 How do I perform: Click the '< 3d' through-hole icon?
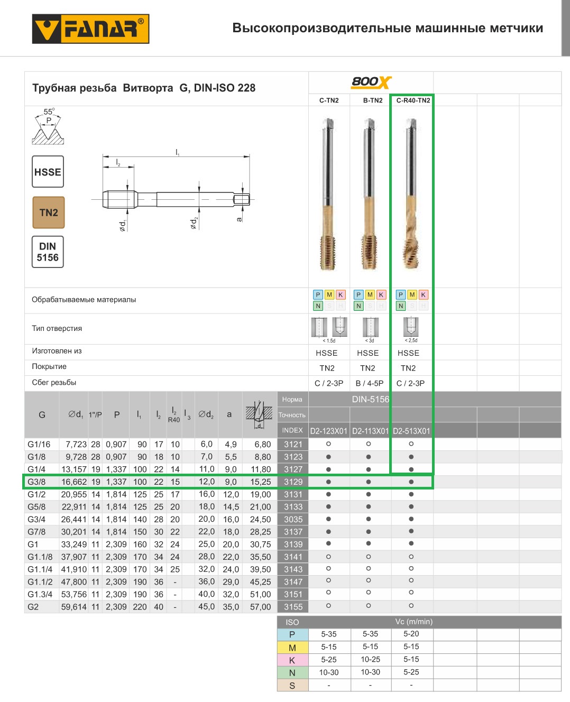(371, 330)
